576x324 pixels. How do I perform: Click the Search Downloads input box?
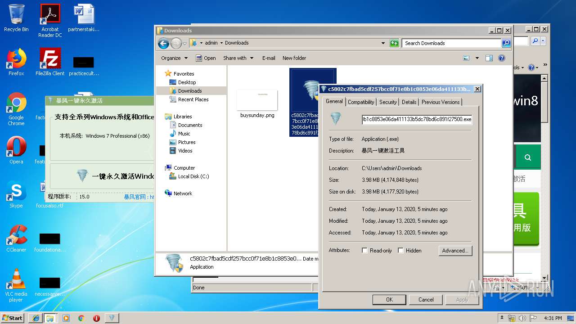(x=451, y=43)
